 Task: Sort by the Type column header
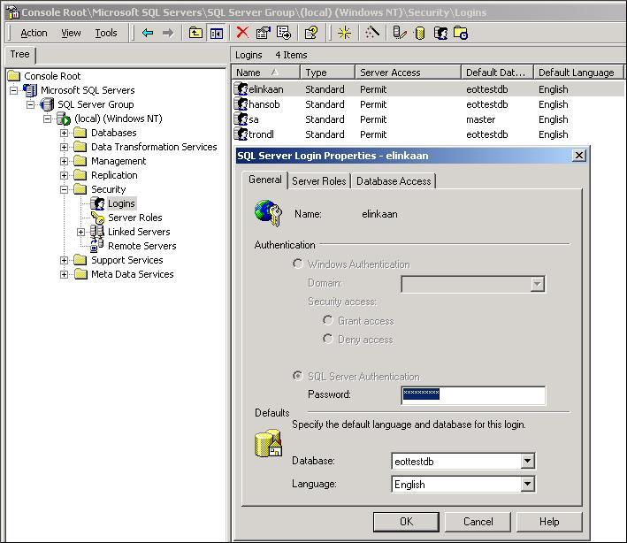click(x=327, y=73)
